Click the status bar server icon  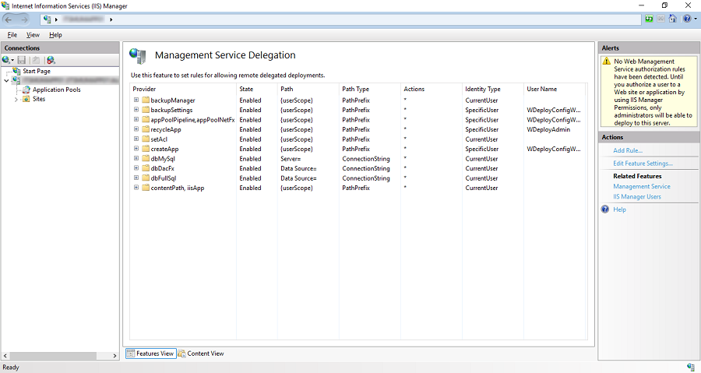click(691, 368)
